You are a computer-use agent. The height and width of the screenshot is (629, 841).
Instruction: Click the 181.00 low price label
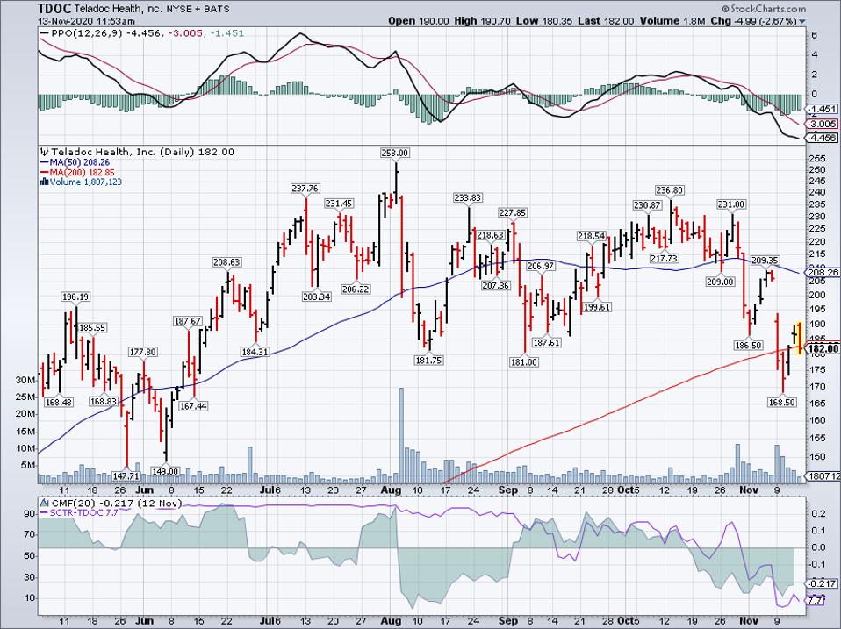point(523,362)
